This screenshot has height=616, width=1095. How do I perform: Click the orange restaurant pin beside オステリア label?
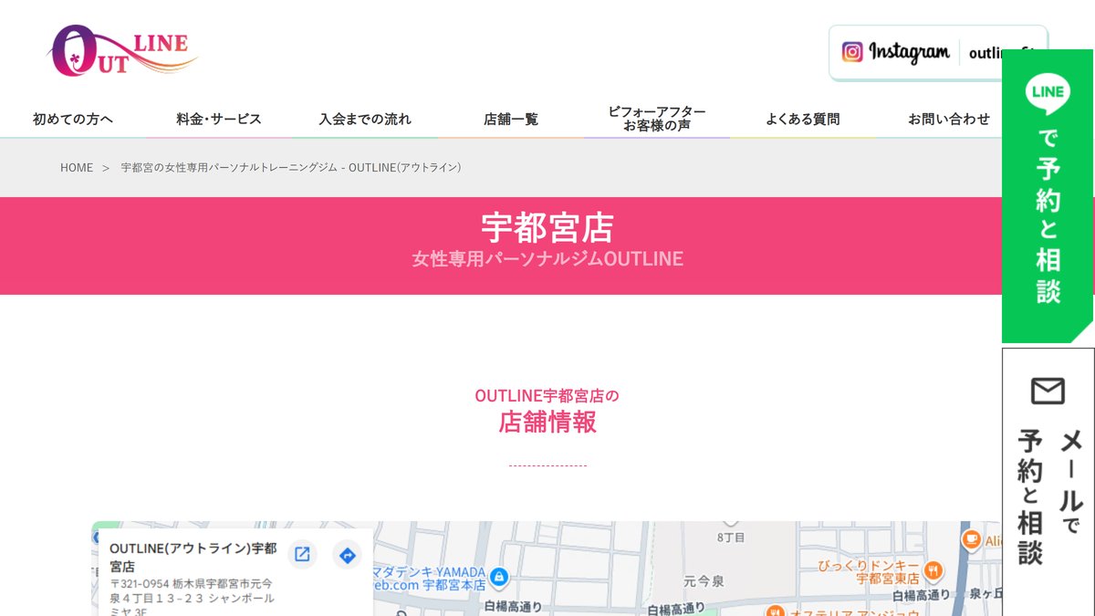click(775, 612)
